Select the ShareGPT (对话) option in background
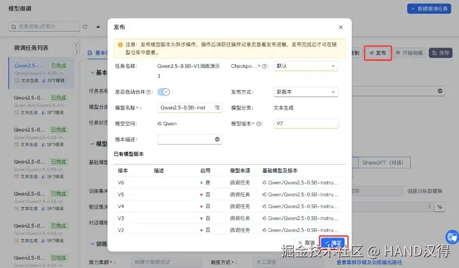 (383, 162)
